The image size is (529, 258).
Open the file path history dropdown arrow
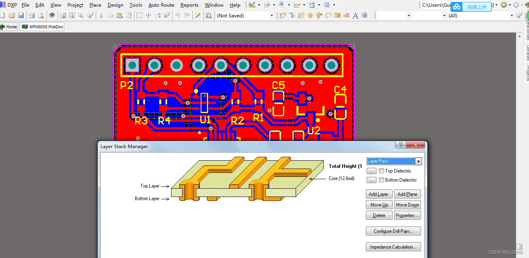(x=497, y=5)
